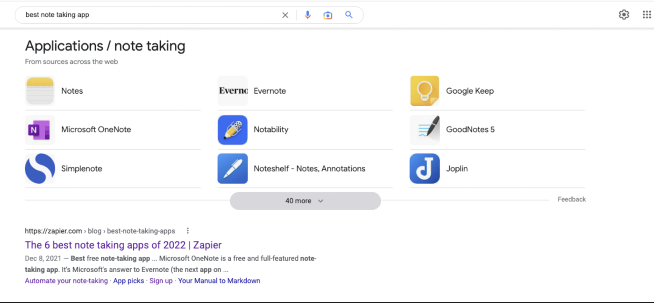Open the 'Notability' label
This screenshot has width=654, height=303.
(271, 130)
